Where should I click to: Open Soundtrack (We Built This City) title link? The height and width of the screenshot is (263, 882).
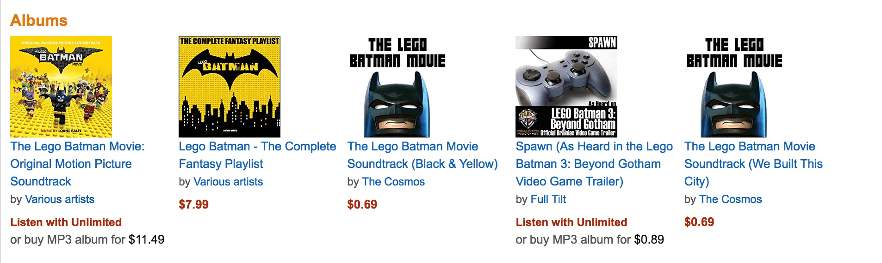click(x=753, y=164)
